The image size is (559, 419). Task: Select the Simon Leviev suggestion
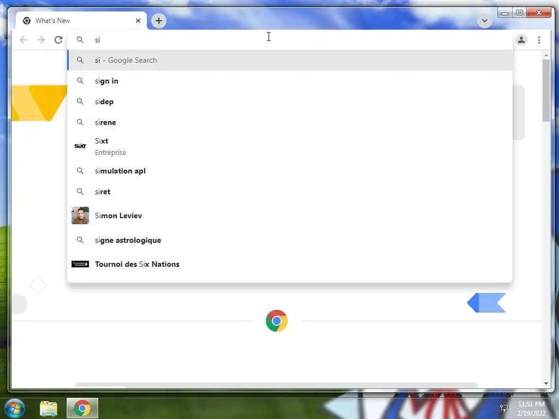[290, 216]
